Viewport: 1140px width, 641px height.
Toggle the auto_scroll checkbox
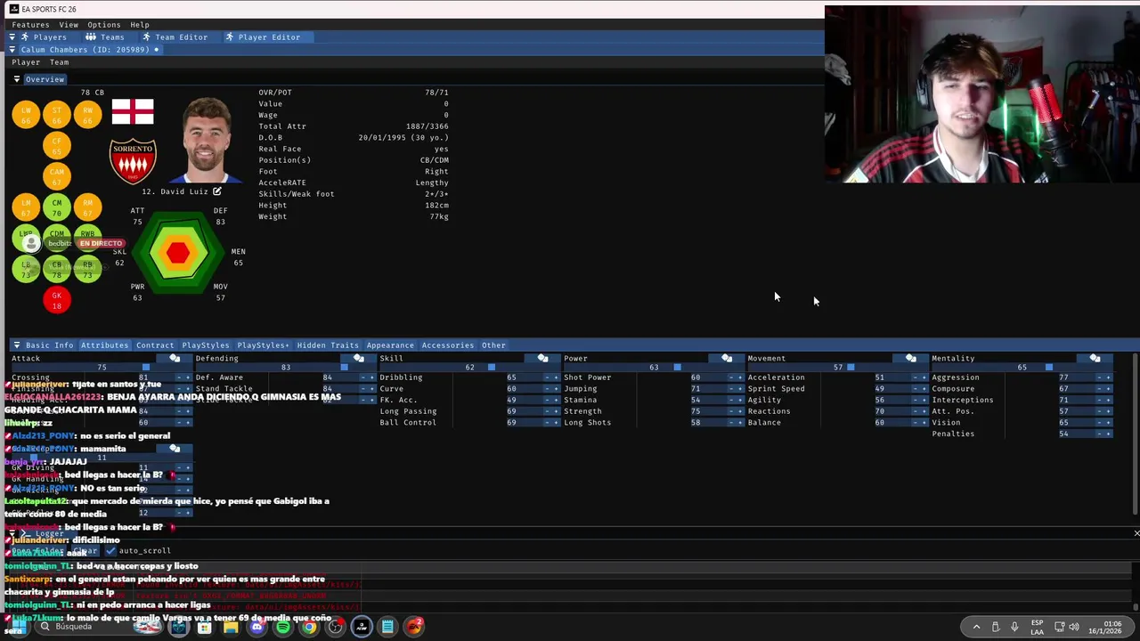(111, 550)
